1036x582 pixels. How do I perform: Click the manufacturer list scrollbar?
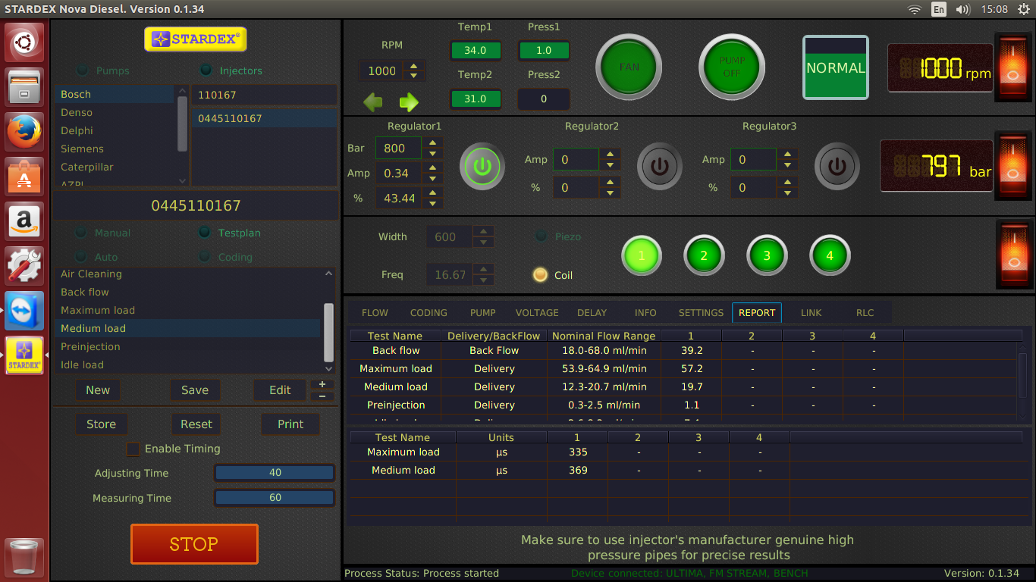point(182,123)
